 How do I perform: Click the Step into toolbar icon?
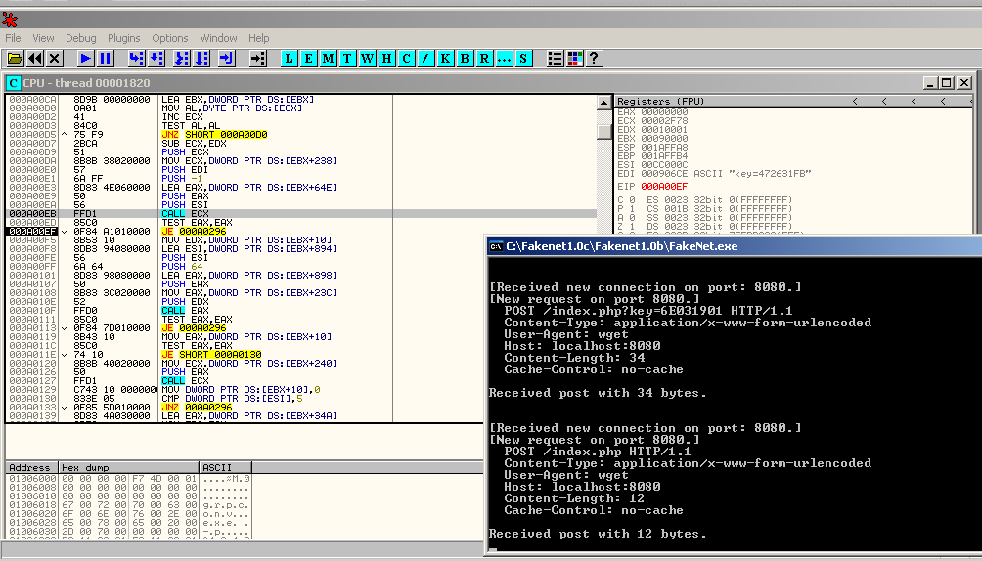tap(135, 59)
